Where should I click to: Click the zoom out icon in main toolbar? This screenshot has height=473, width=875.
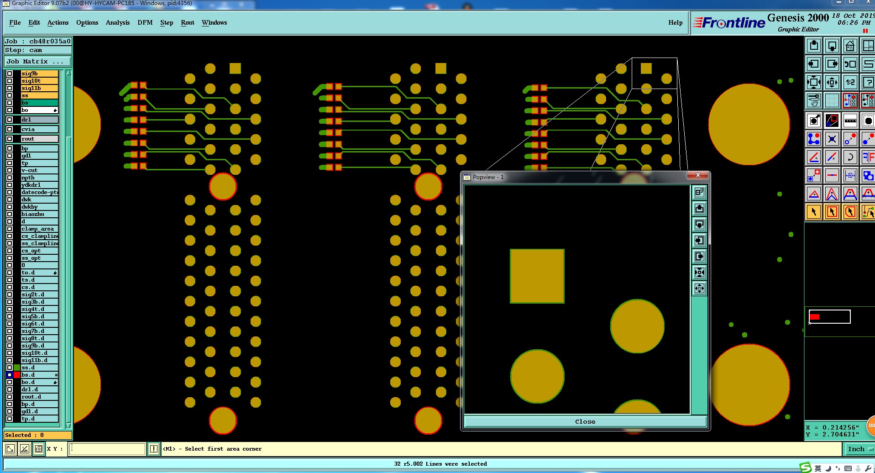(832, 82)
